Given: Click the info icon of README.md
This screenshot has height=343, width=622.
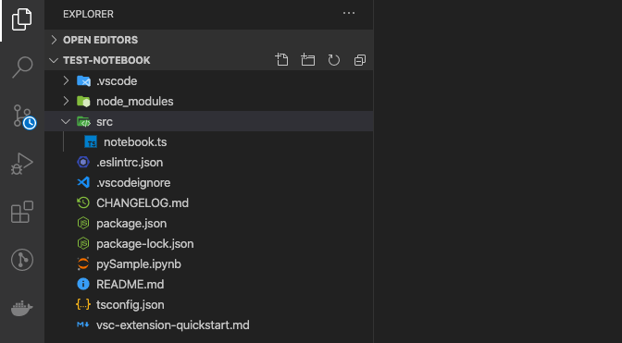Looking at the screenshot, I should (83, 284).
